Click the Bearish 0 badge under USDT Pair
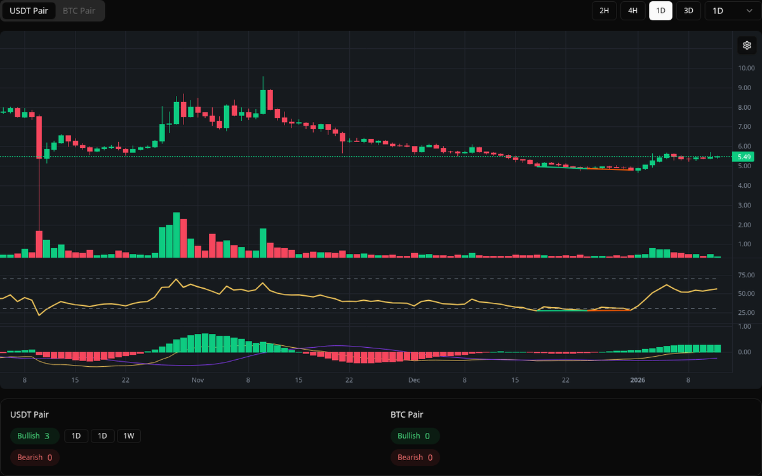The image size is (762, 476). [34, 457]
